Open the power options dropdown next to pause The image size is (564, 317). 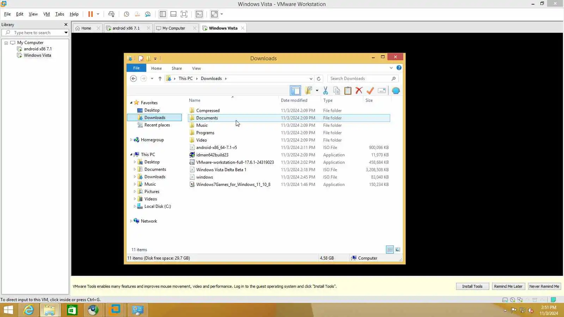tap(98, 14)
